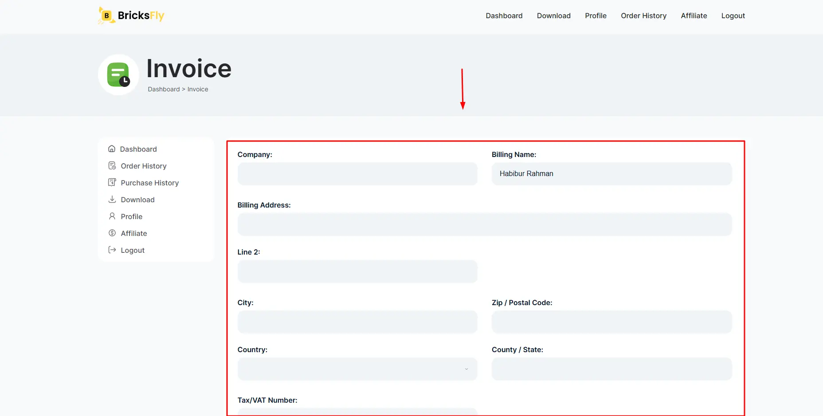The height and width of the screenshot is (416, 823).
Task: Open the Country dropdown
Action: (357, 369)
